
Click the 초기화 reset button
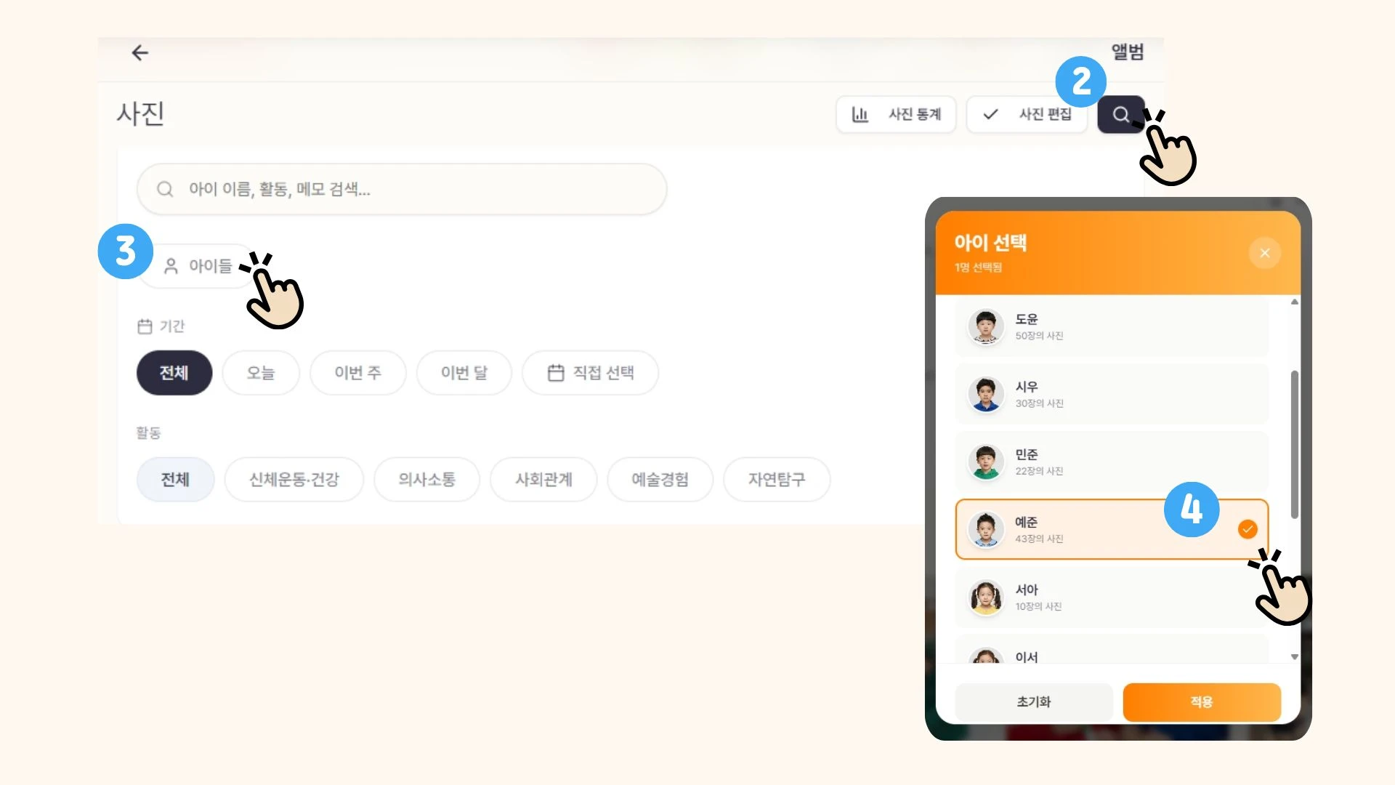(1034, 702)
